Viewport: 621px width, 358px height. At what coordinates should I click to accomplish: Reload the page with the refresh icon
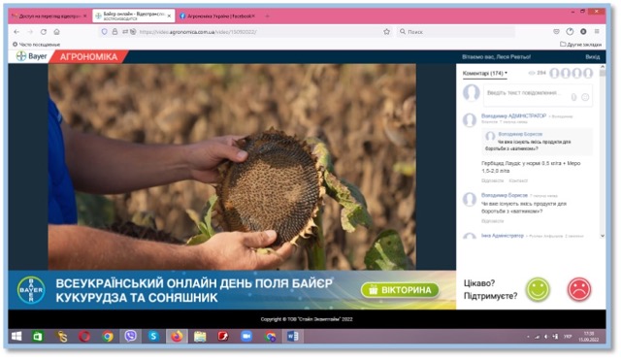click(x=43, y=32)
